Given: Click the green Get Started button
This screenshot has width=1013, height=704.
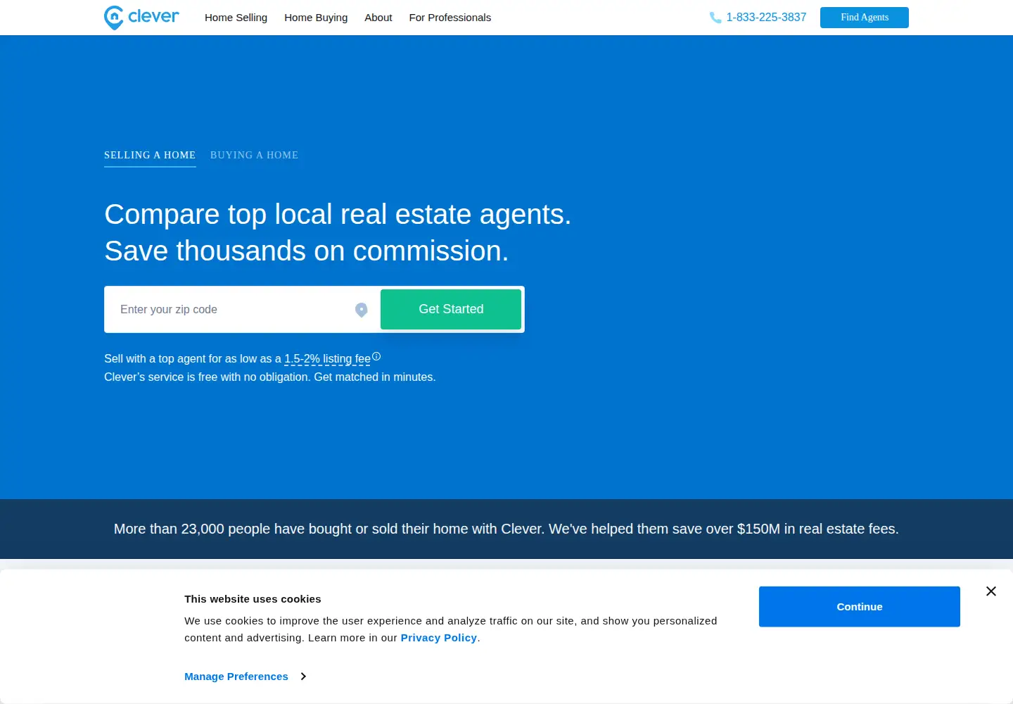Looking at the screenshot, I should pyautogui.click(x=451, y=309).
